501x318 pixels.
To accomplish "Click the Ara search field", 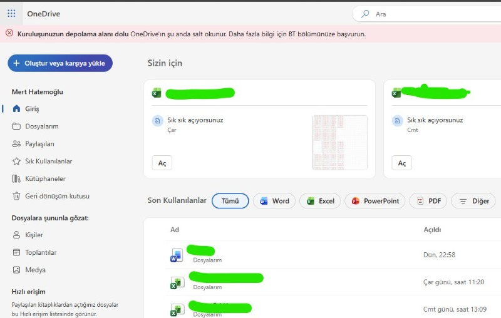I will 428,14.
